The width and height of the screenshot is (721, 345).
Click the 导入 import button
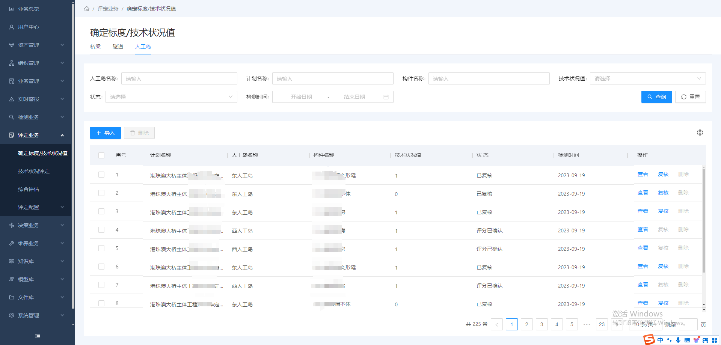pyautogui.click(x=106, y=133)
